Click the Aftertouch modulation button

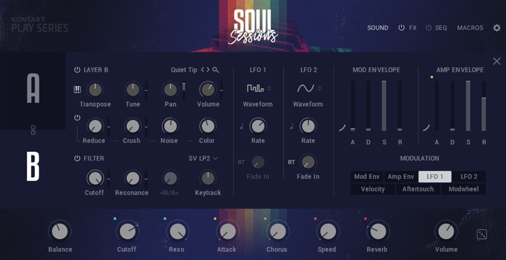pyautogui.click(x=418, y=189)
